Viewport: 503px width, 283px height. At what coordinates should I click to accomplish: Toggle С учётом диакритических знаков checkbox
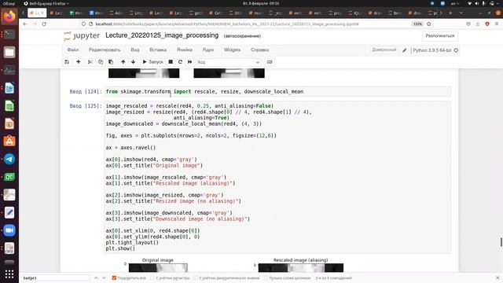196,277
